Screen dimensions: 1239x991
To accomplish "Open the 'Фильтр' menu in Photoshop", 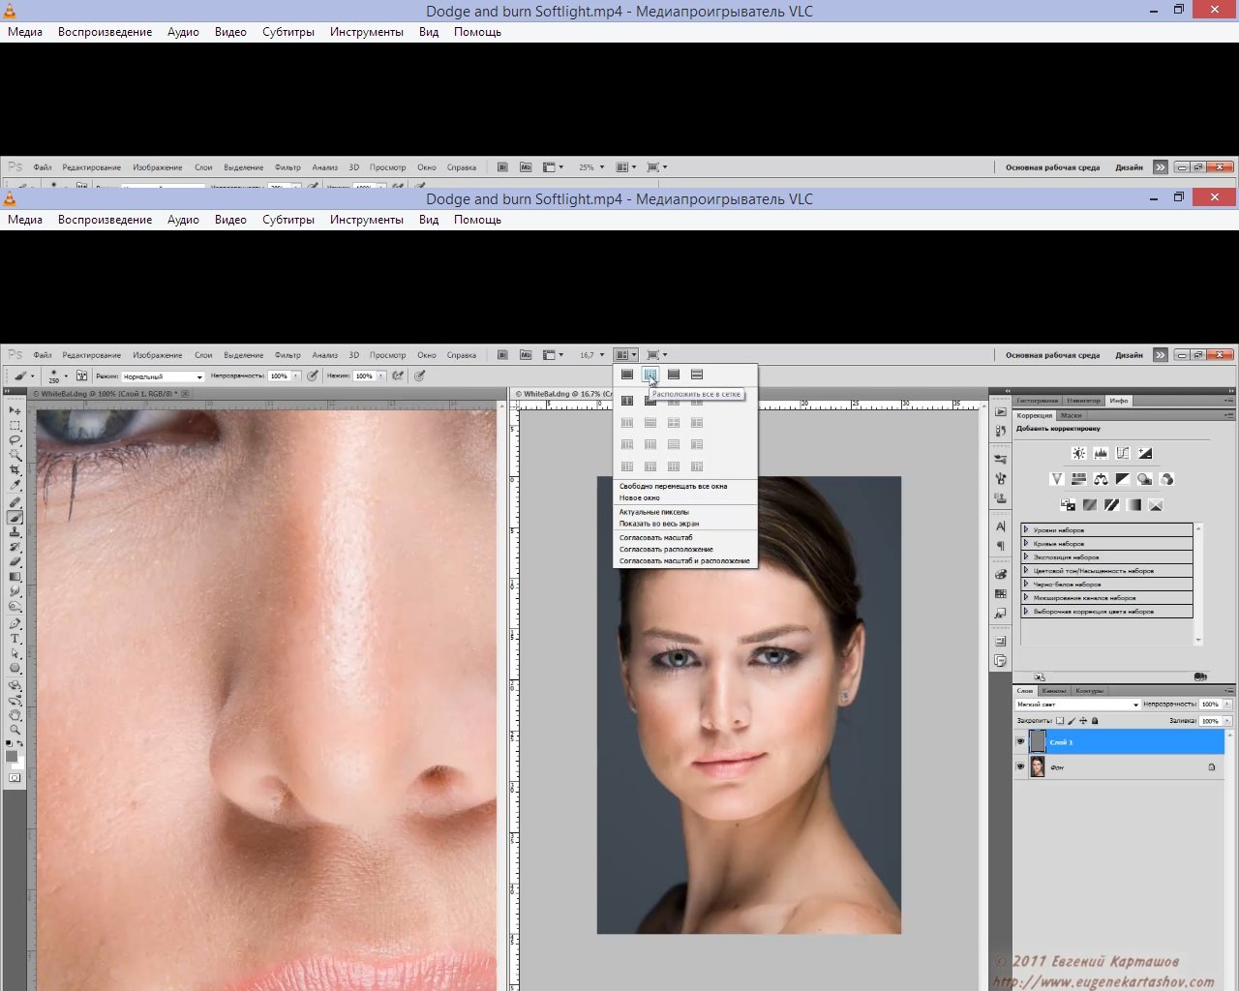I will click(x=287, y=355).
